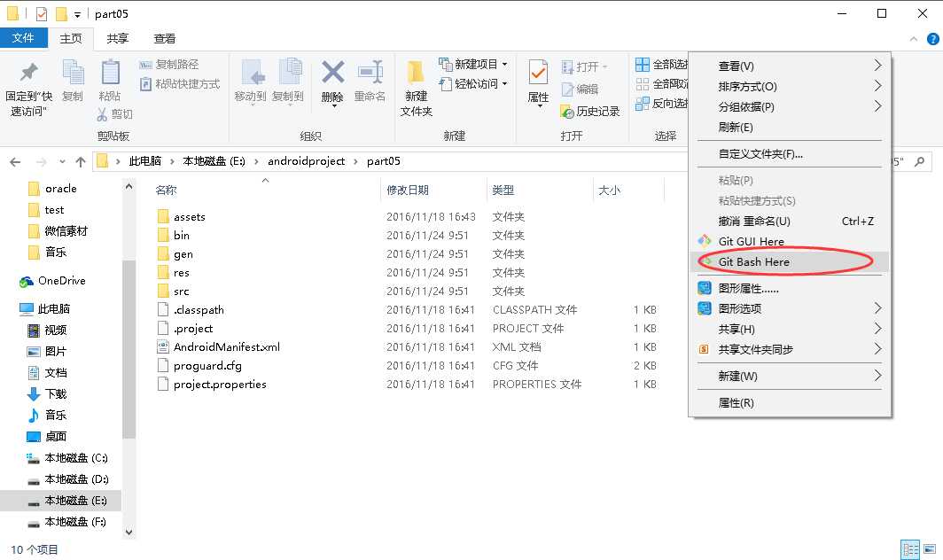Open the recent locations dropdown arrow
This screenshot has height=560, width=943.
62,162
